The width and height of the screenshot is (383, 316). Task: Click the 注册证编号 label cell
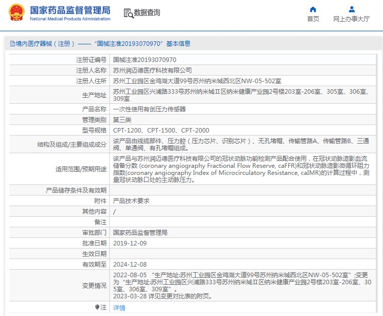[x=91, y=59]
